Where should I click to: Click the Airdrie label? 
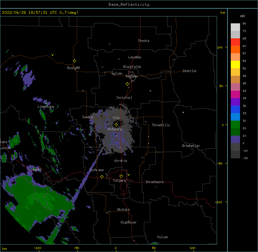(121, 161)
